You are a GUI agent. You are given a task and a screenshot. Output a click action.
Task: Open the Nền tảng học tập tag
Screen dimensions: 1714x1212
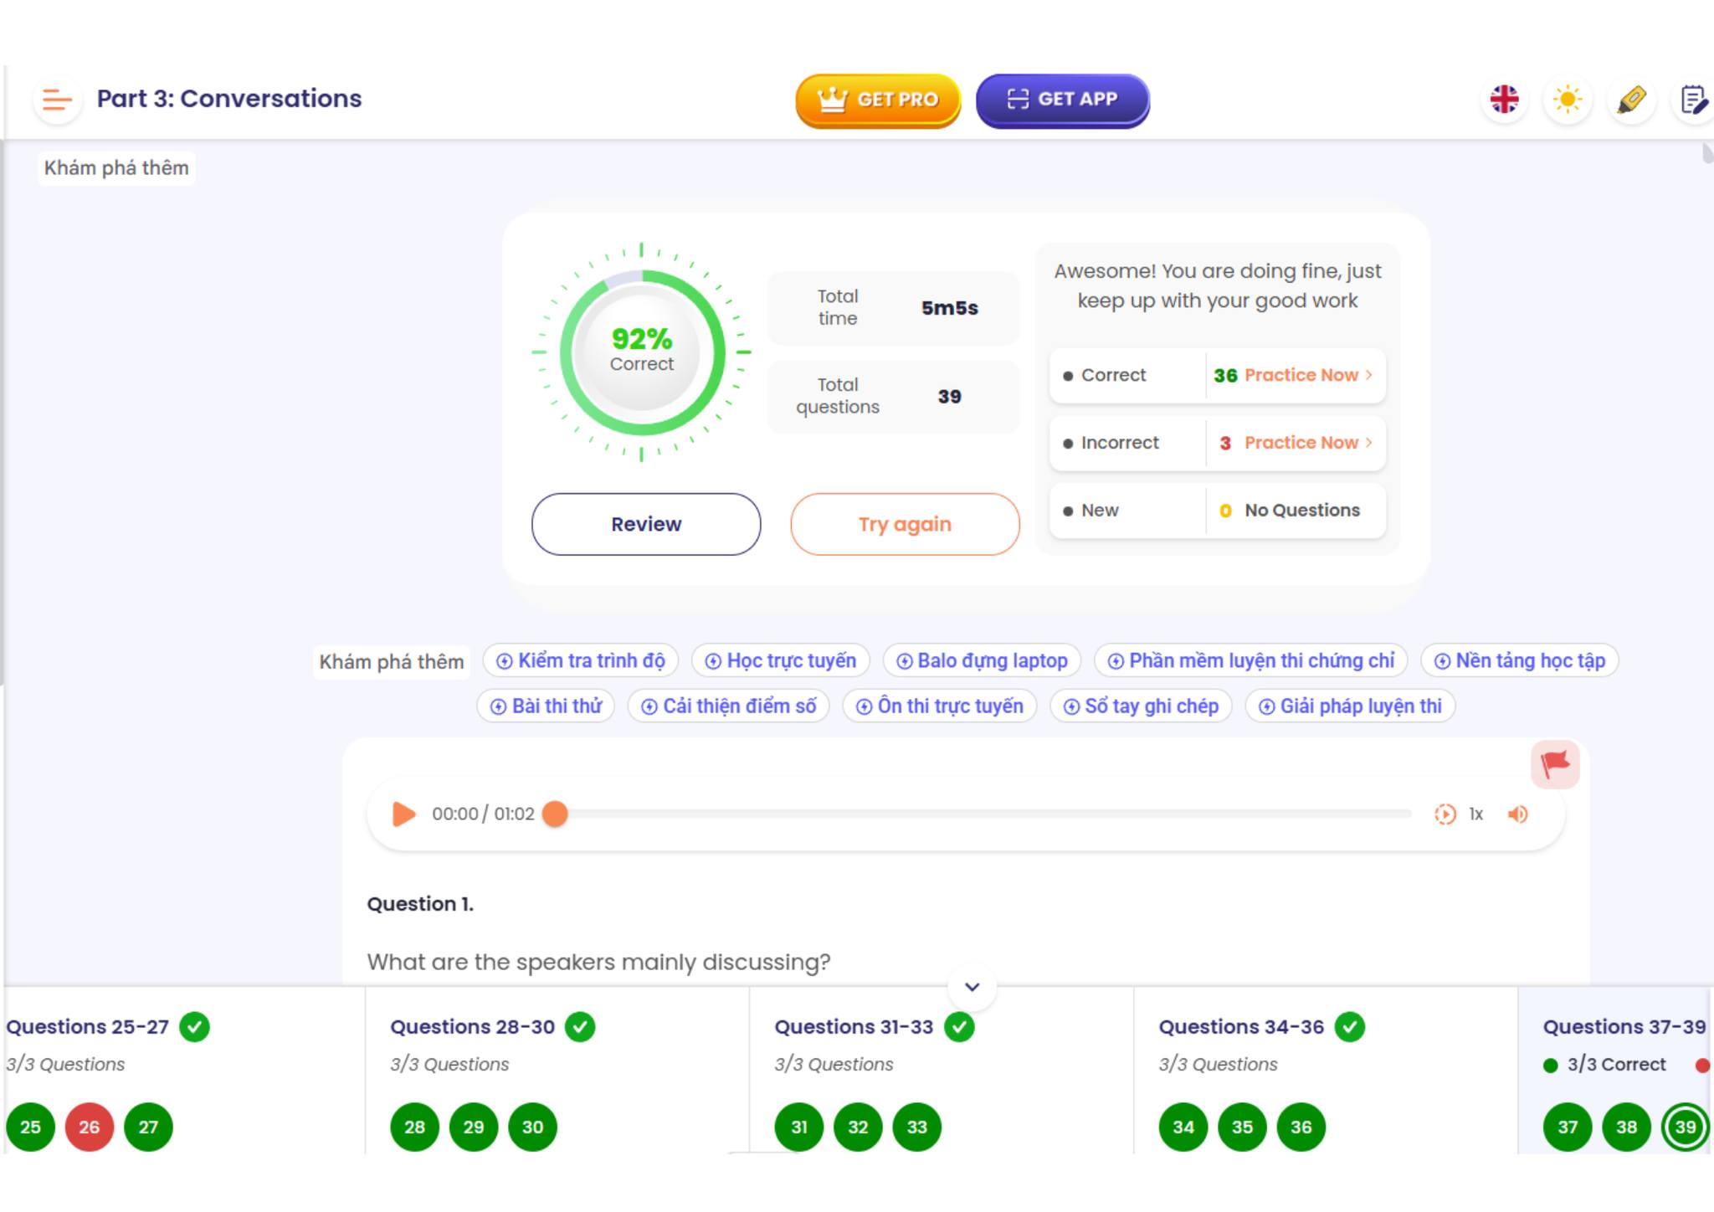click(x=1520, y=660)
